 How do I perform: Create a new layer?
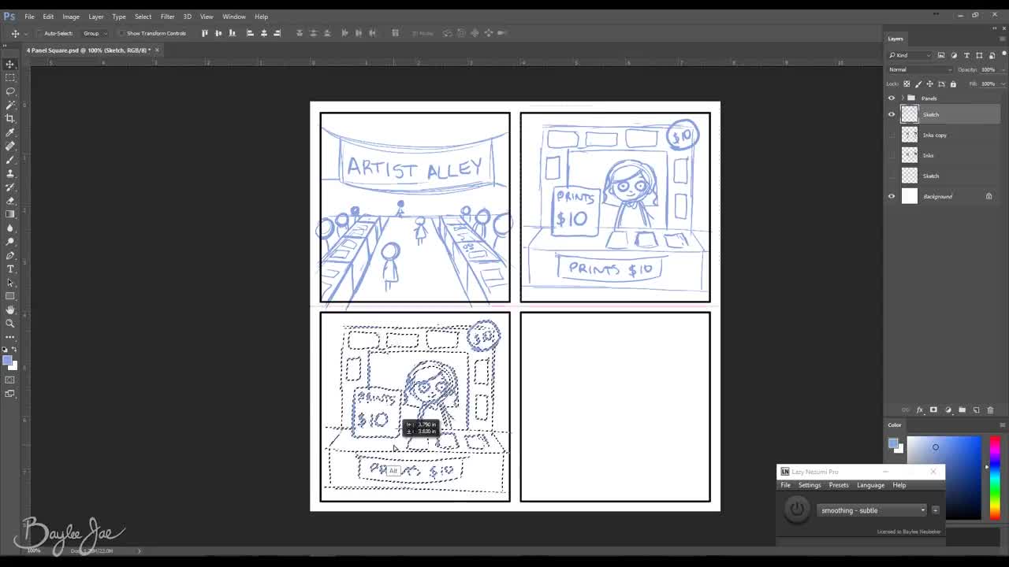coord(976,410)
